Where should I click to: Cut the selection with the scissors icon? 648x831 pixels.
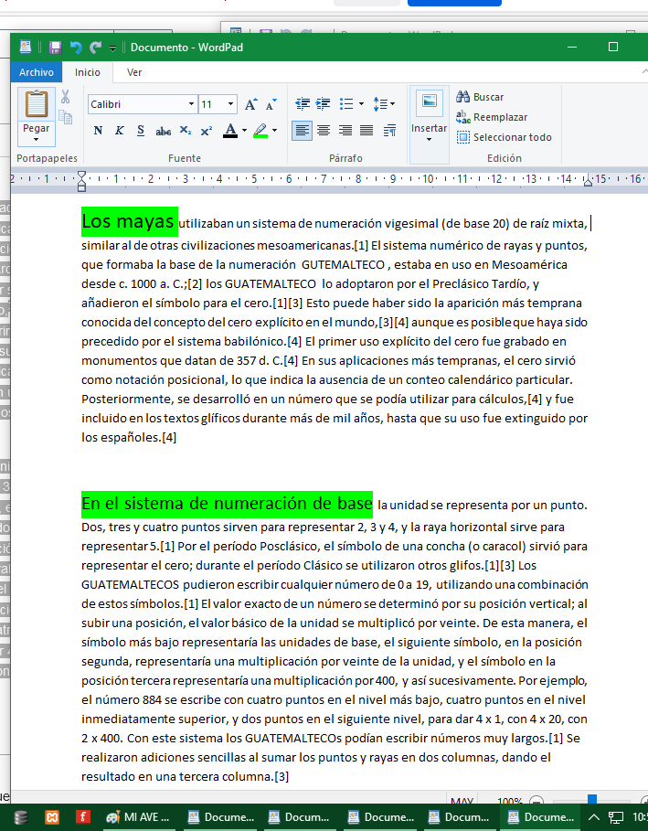[x=65, y=97]
